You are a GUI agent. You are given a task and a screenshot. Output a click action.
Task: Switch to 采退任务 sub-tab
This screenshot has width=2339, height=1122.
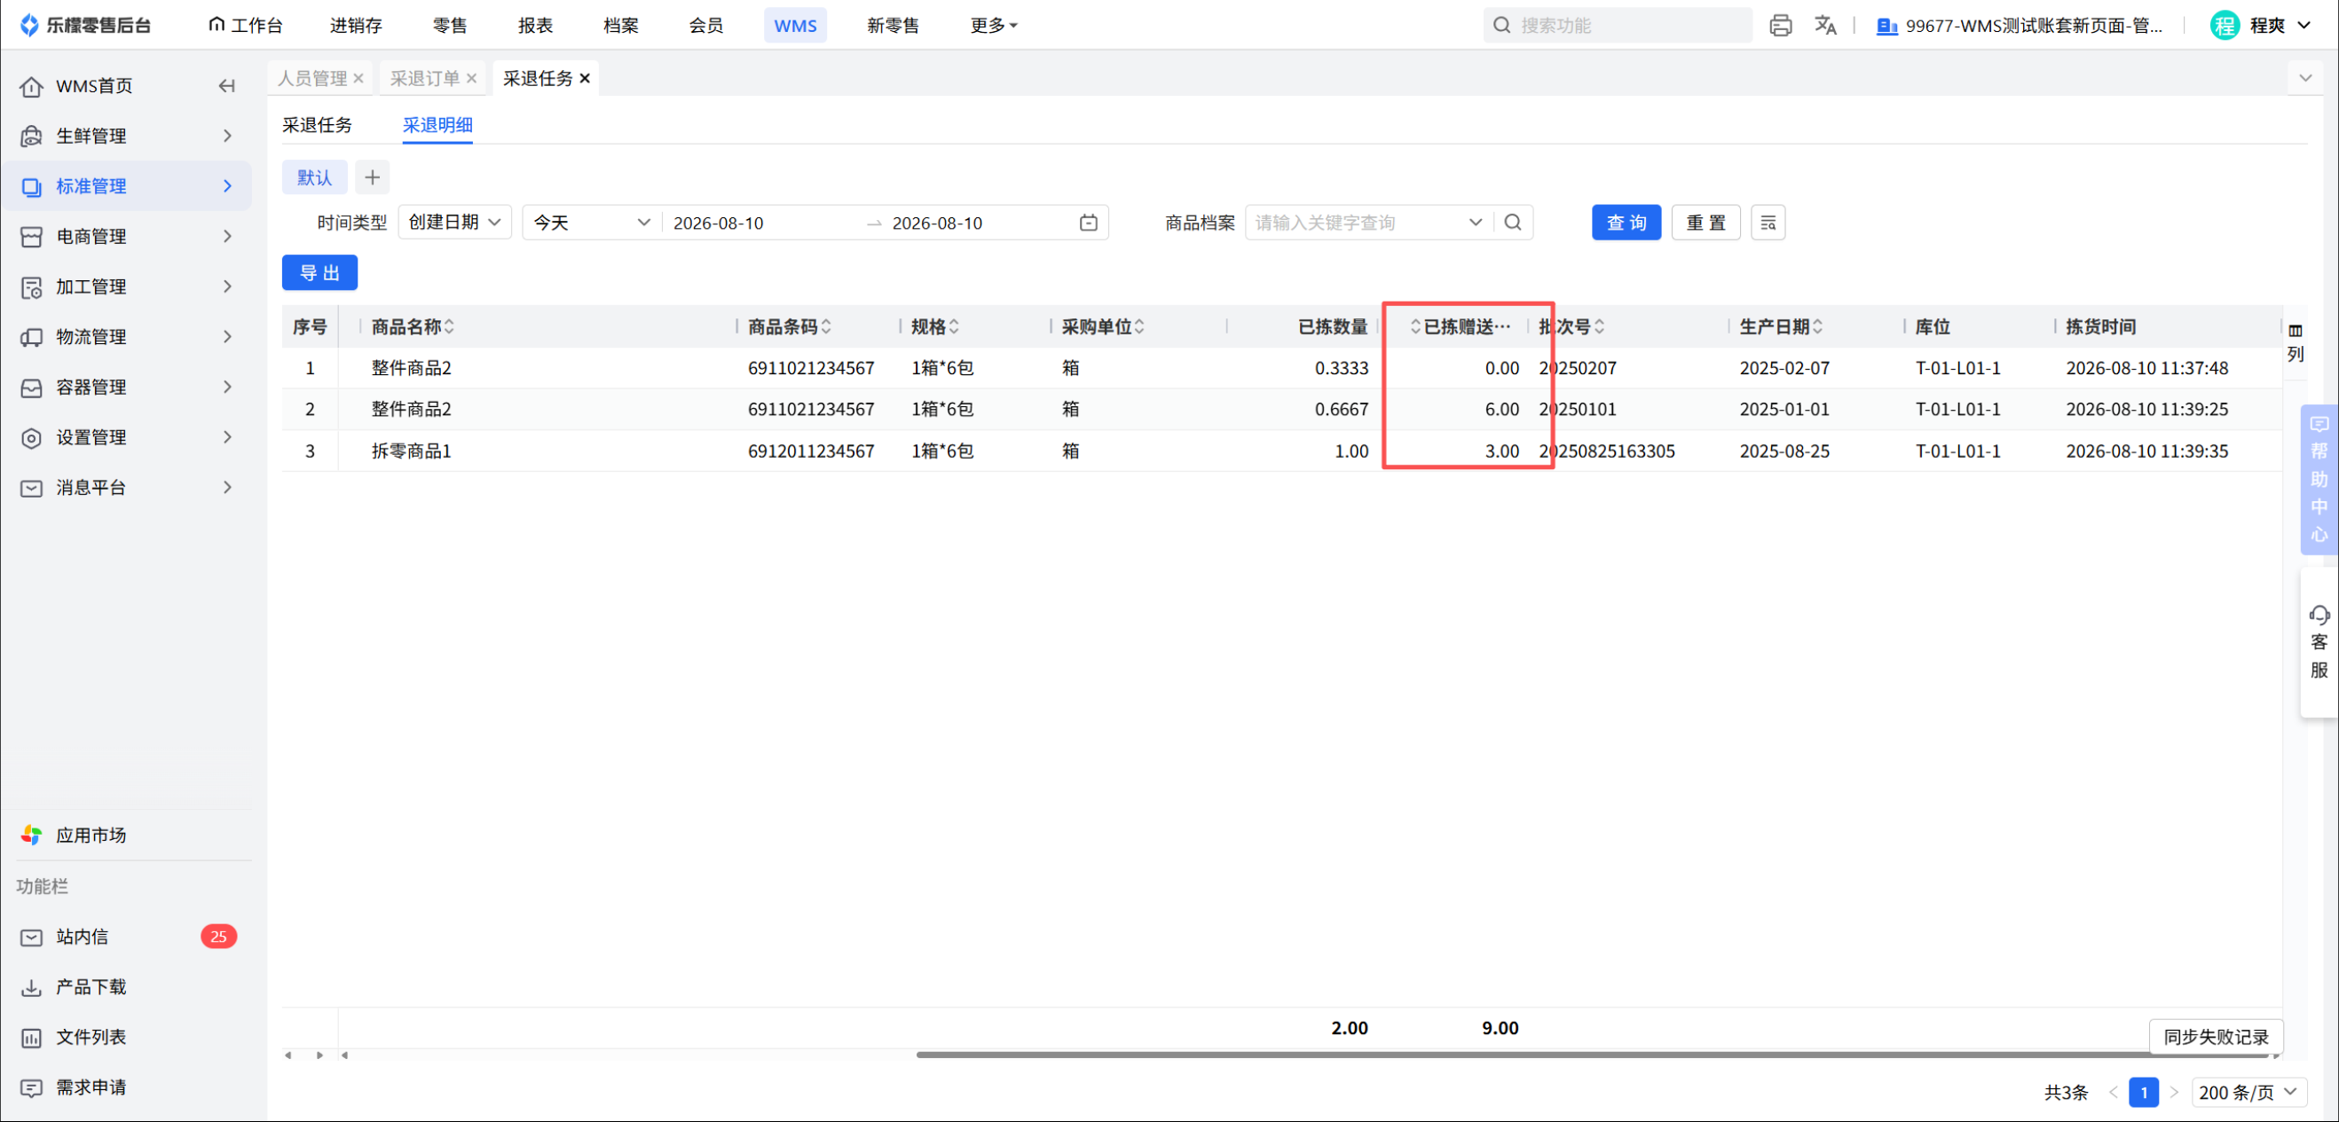pos(317,125)
